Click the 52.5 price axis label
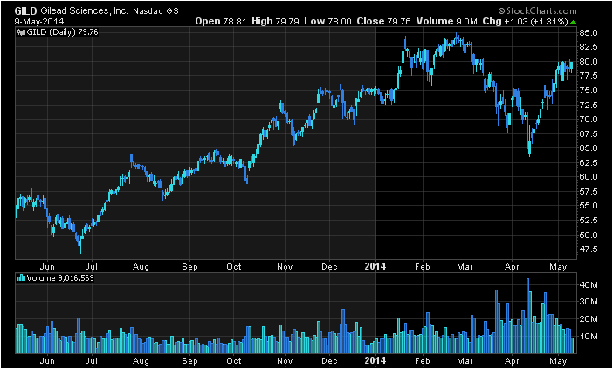 (x=589, y=220)
